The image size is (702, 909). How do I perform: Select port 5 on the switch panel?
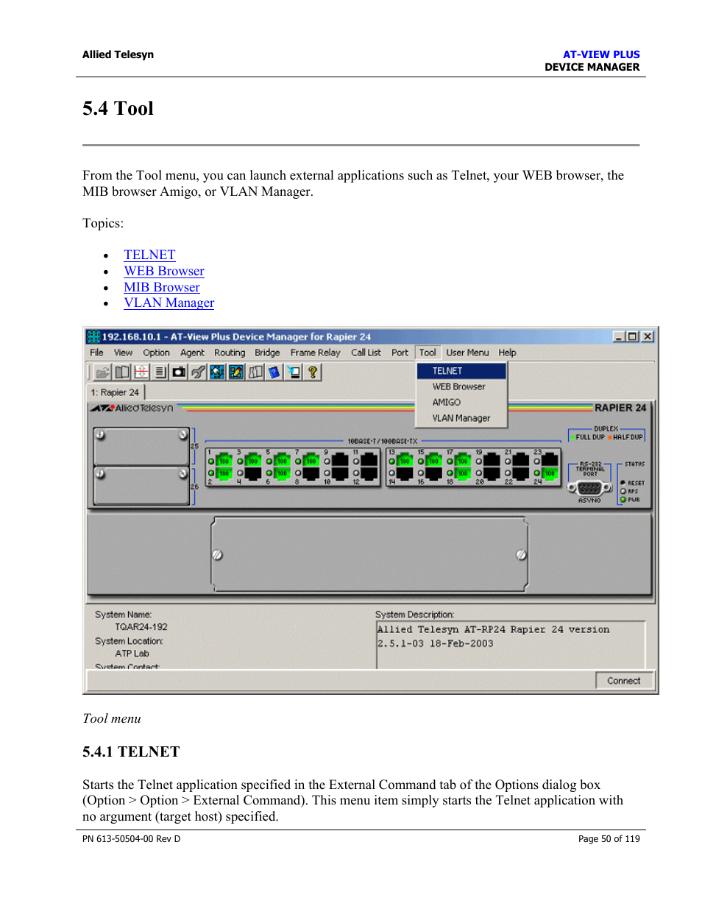pos(282,461)
